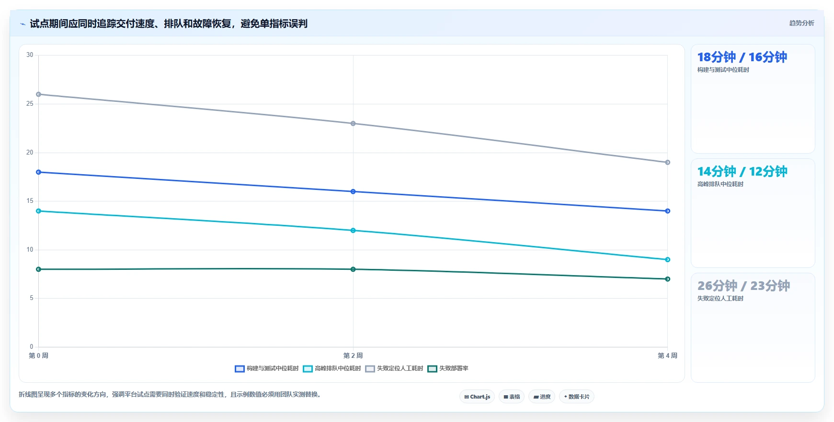Viewport: 834px width, 422px height.
Task: Click the 第 0 周 x-axis label
Action: [x=39, y=355]
